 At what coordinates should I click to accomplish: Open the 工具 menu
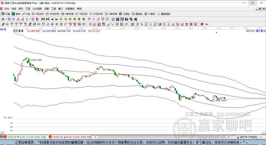(x=54, y=9)
